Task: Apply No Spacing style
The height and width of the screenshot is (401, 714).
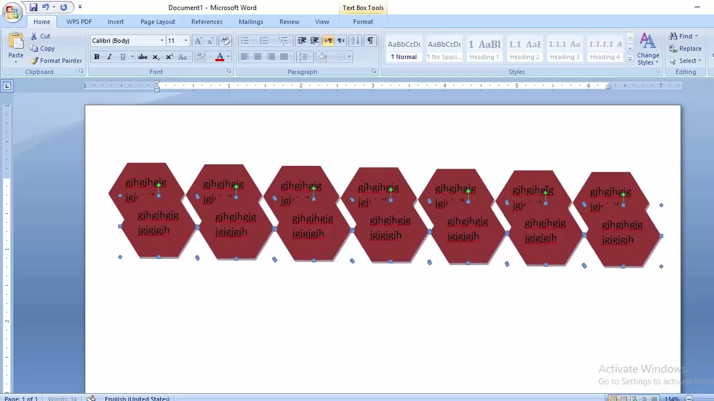Action: click(444, 49)
